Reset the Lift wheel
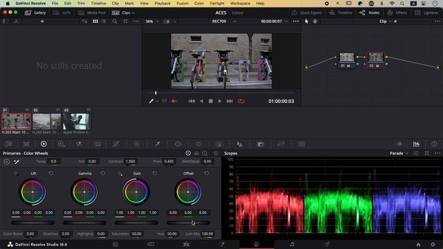The image size is (443, 249). tap(51, 173)
